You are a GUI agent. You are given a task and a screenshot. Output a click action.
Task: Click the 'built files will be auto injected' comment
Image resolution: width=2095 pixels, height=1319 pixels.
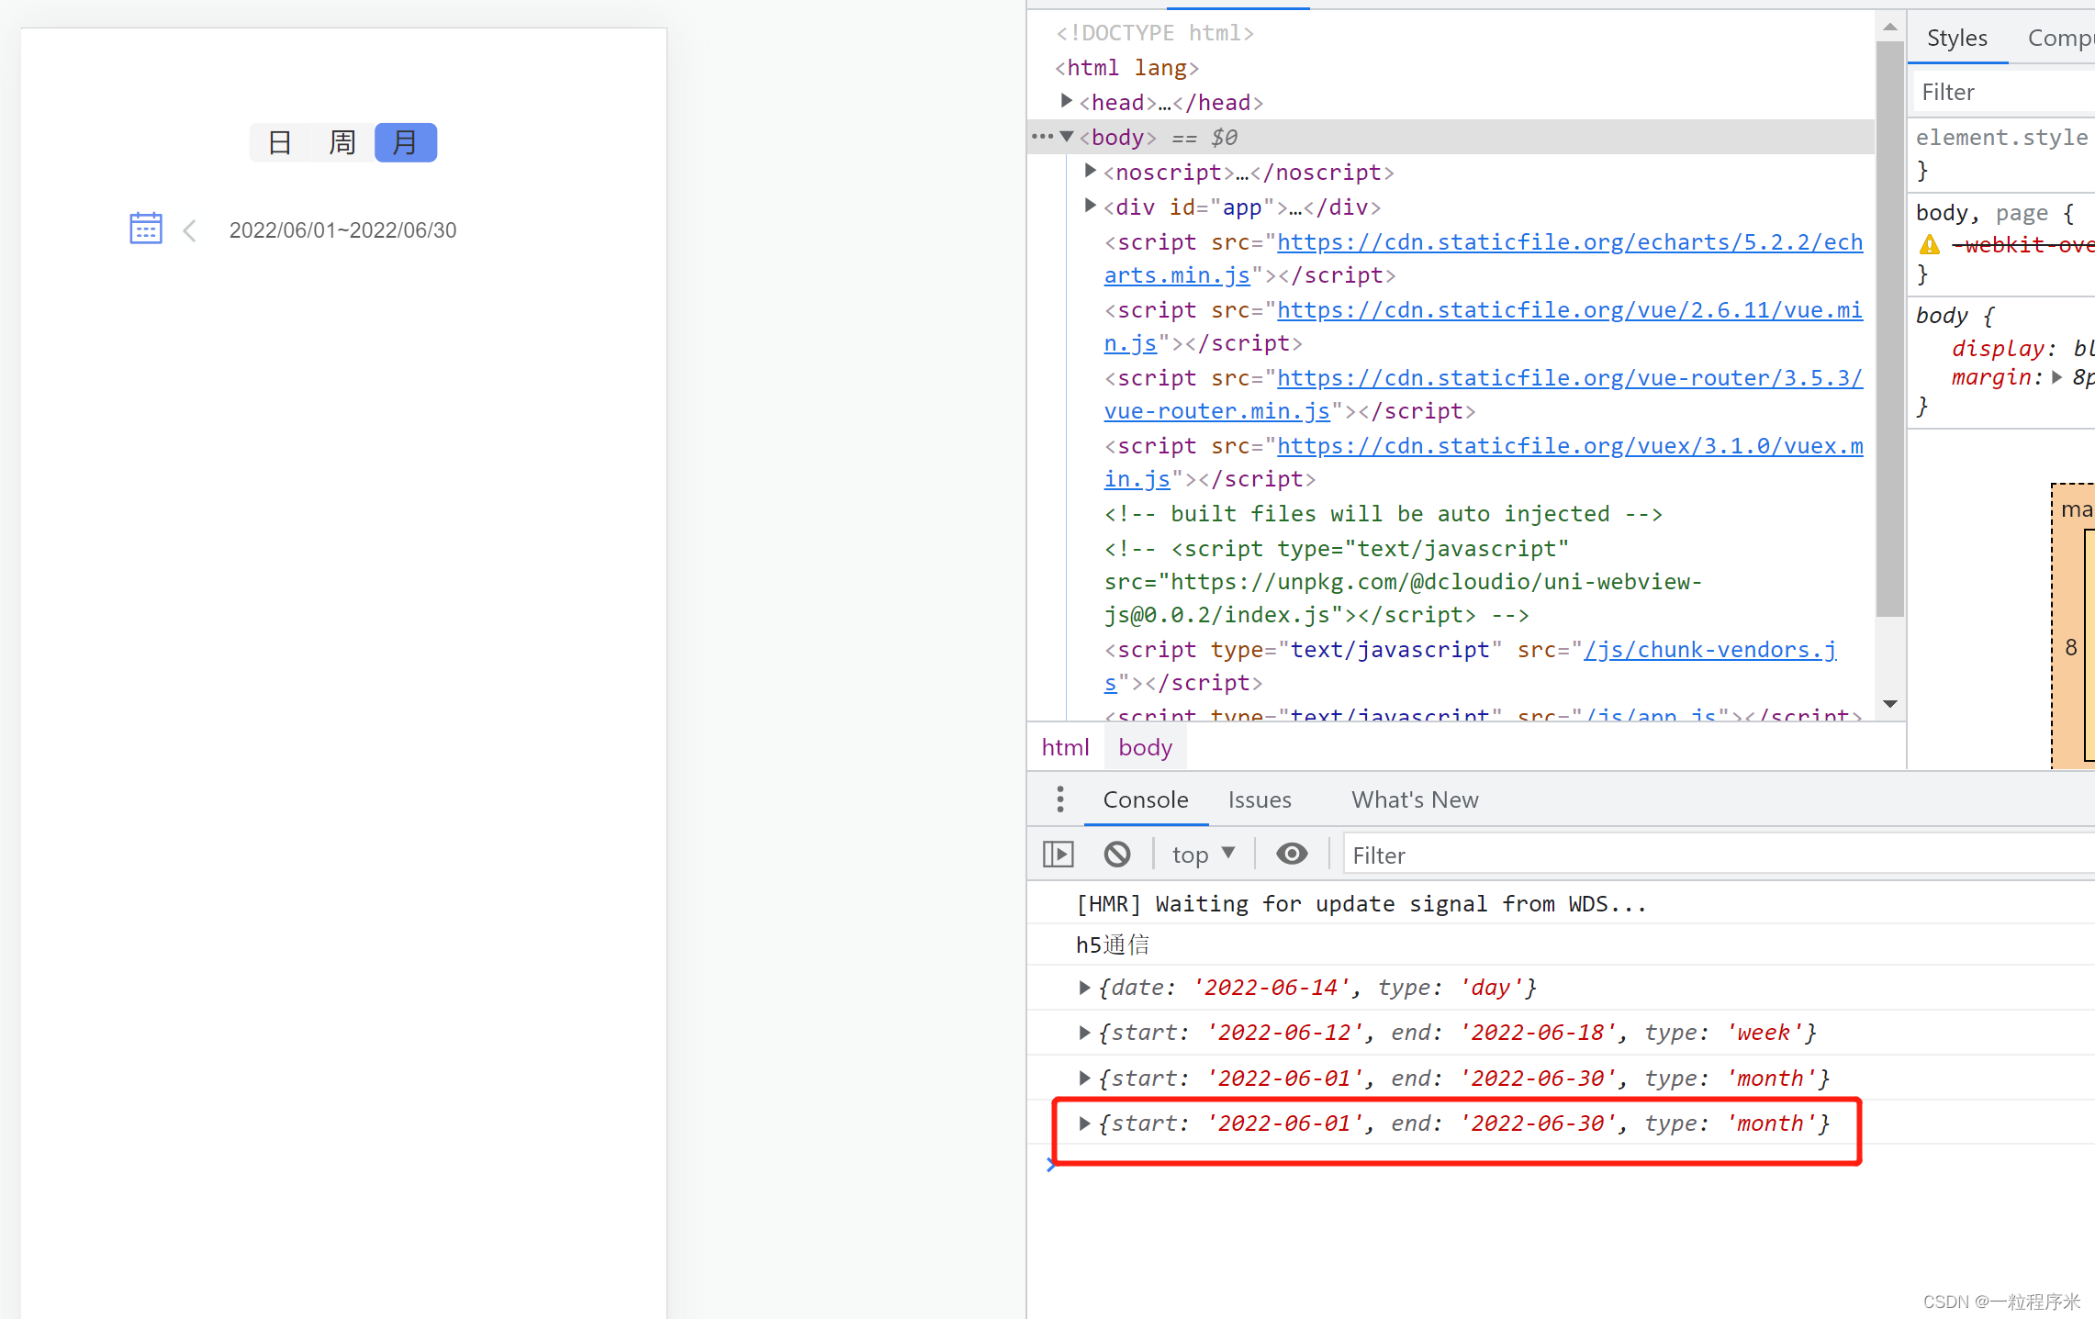click(x=1384, y=514)
